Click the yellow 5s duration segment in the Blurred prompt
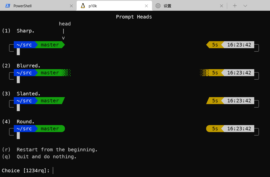Image resolution: width=270 pixels, height=177 pixels. 215,73
